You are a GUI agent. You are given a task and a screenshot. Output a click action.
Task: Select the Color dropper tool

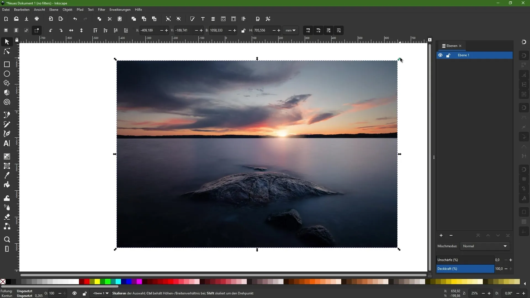point(7,175)
